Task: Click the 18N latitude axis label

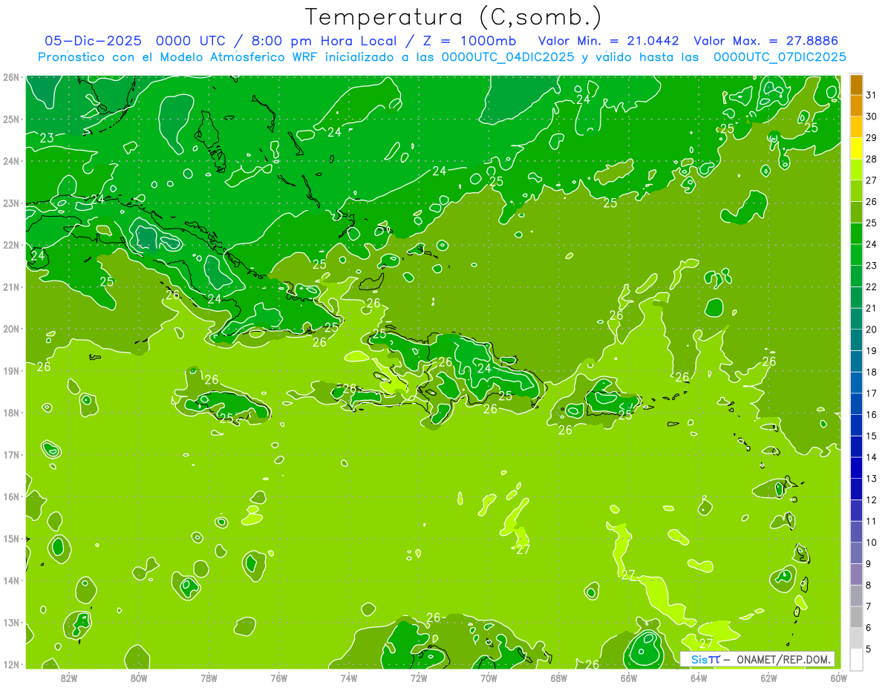Action: point(10,413)
